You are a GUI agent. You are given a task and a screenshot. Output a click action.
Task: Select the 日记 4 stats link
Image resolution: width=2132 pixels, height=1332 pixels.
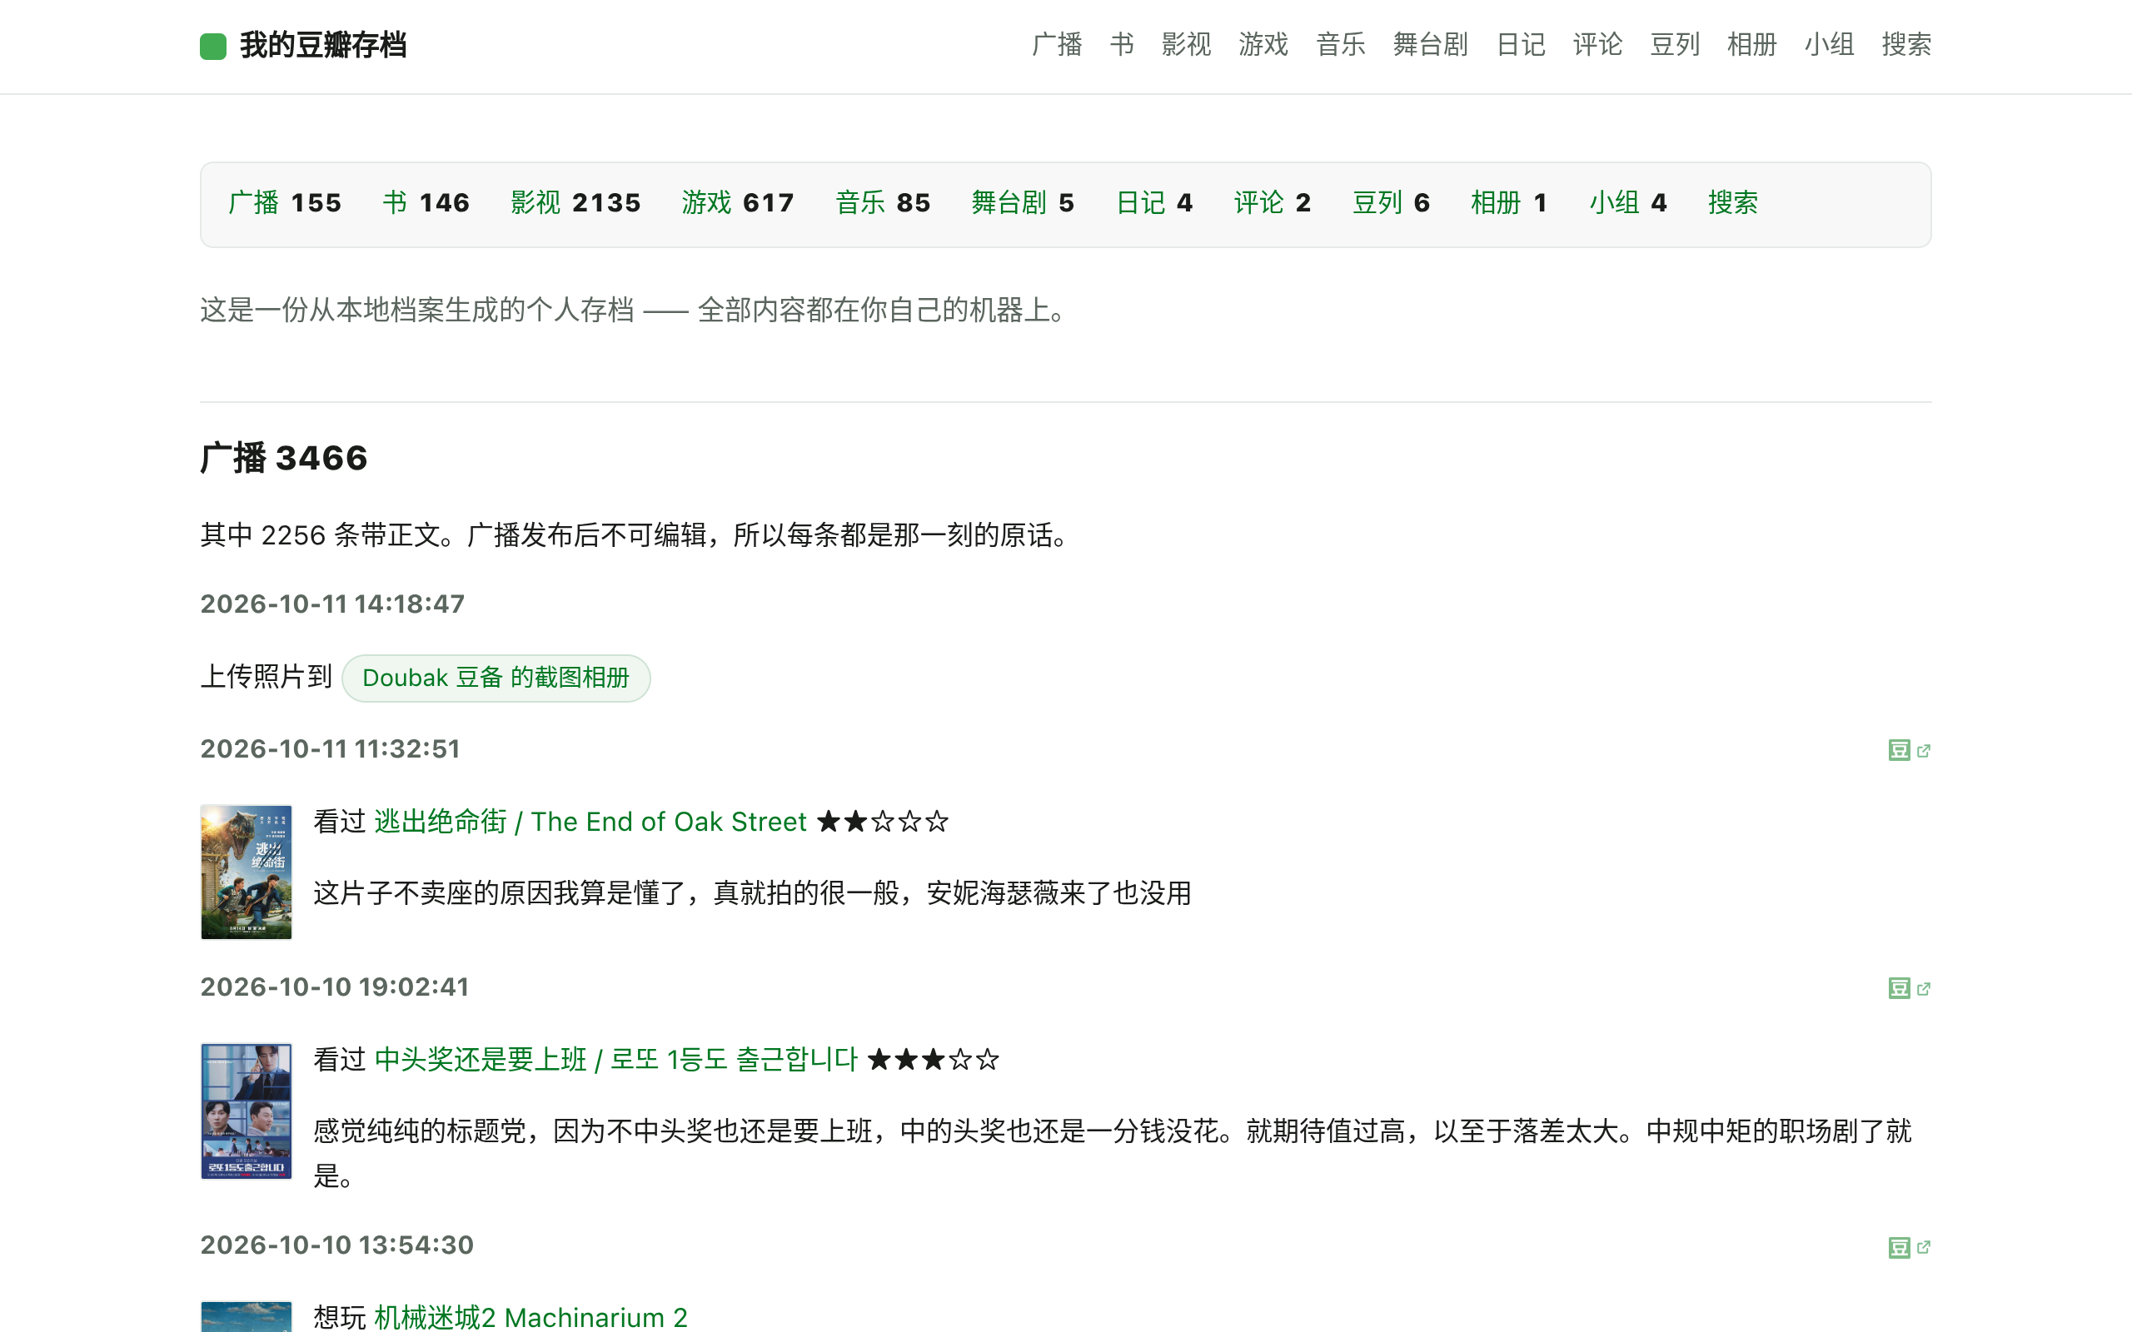coord(1154,202)
